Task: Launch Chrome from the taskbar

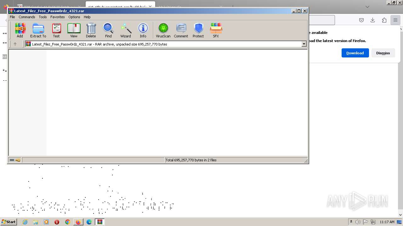Action: click(x=67, y=222)
